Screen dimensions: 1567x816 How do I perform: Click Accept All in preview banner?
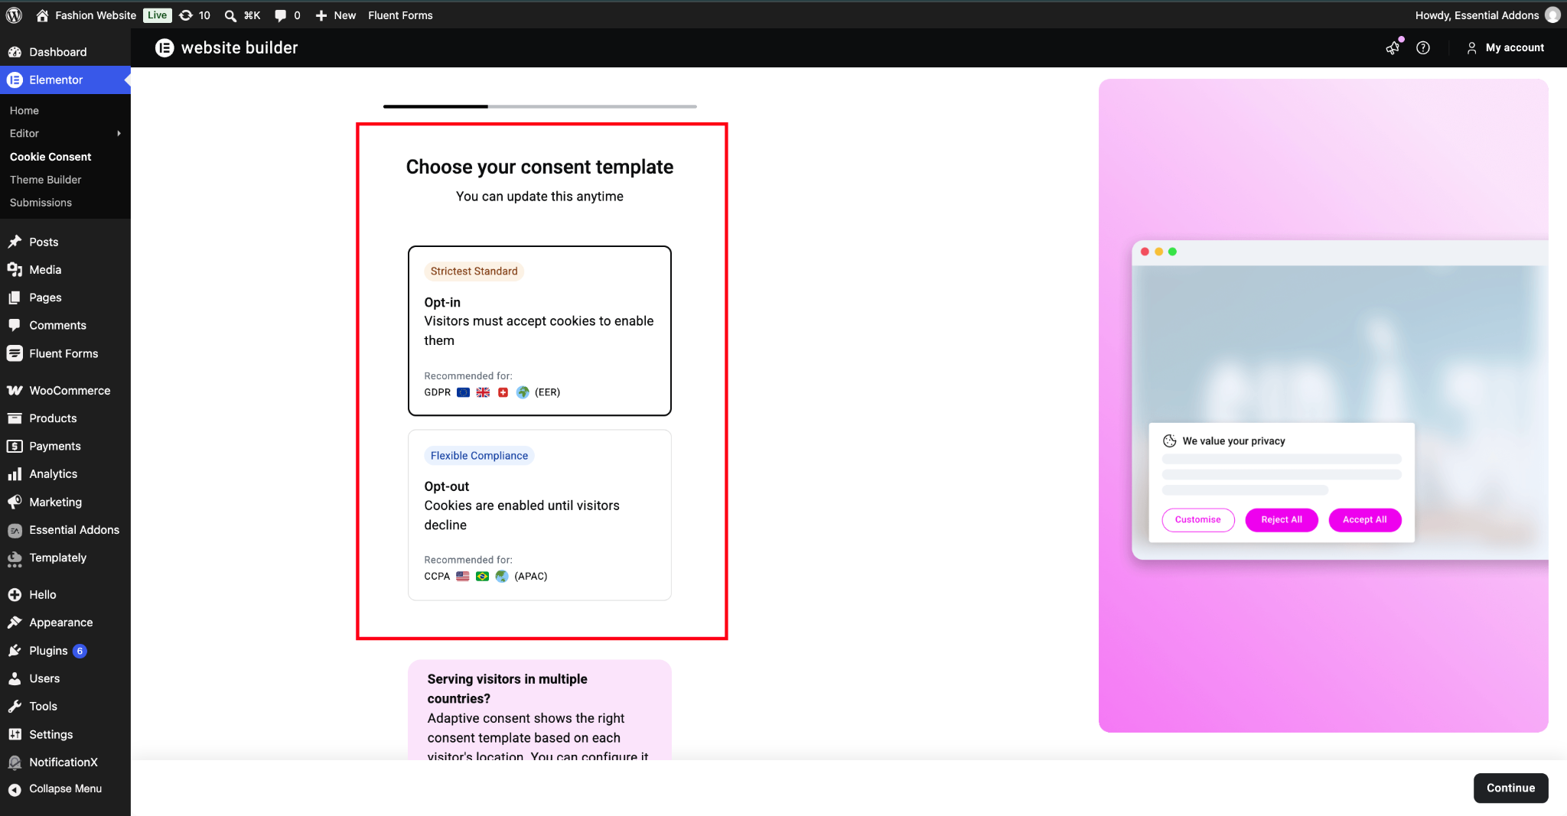(x=1365, y=519)
